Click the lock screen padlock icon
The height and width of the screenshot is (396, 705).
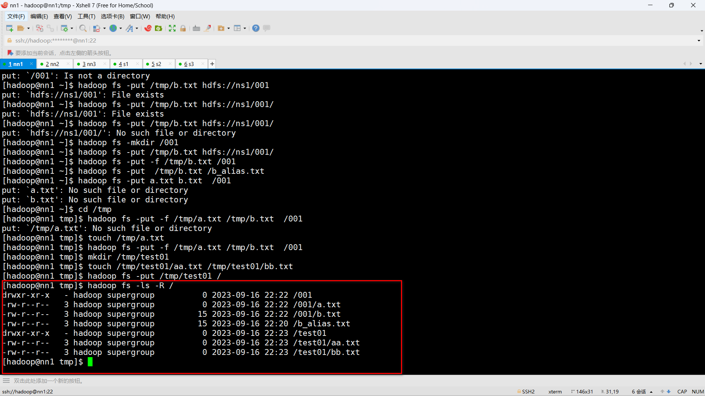pos(183,28)
